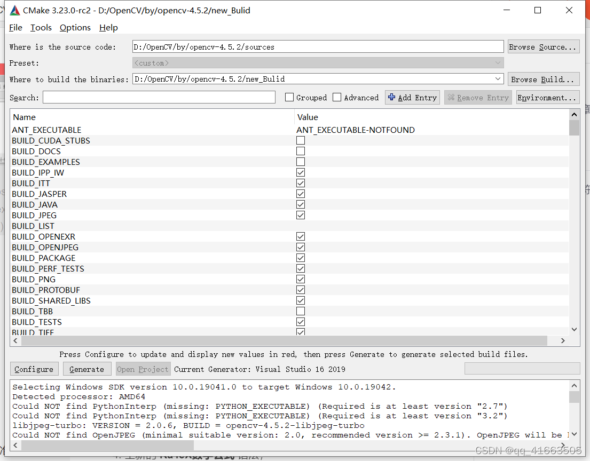Uncheck BUILD_JAVA checkbox
Viewport: 590px width, 461px height.
[x=300, y=204]
